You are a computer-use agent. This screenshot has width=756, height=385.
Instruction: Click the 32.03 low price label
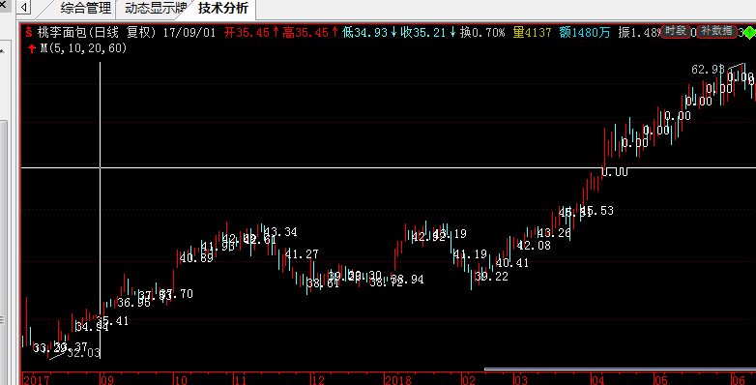tap(83, 353)
